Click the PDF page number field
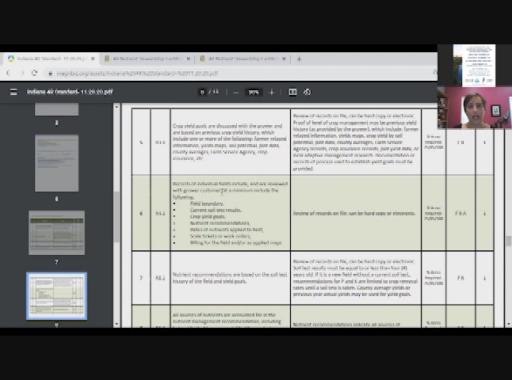The width and height of the screenshot is (512, 380). coord(204,92)
